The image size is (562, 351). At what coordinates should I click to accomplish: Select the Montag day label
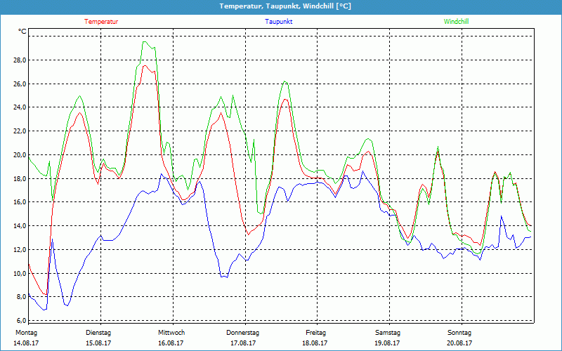26,333
